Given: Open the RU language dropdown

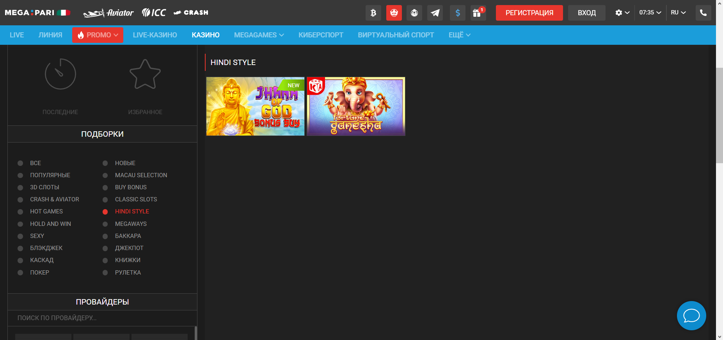Looking at the screenshot, I should [x=678, y=12].
